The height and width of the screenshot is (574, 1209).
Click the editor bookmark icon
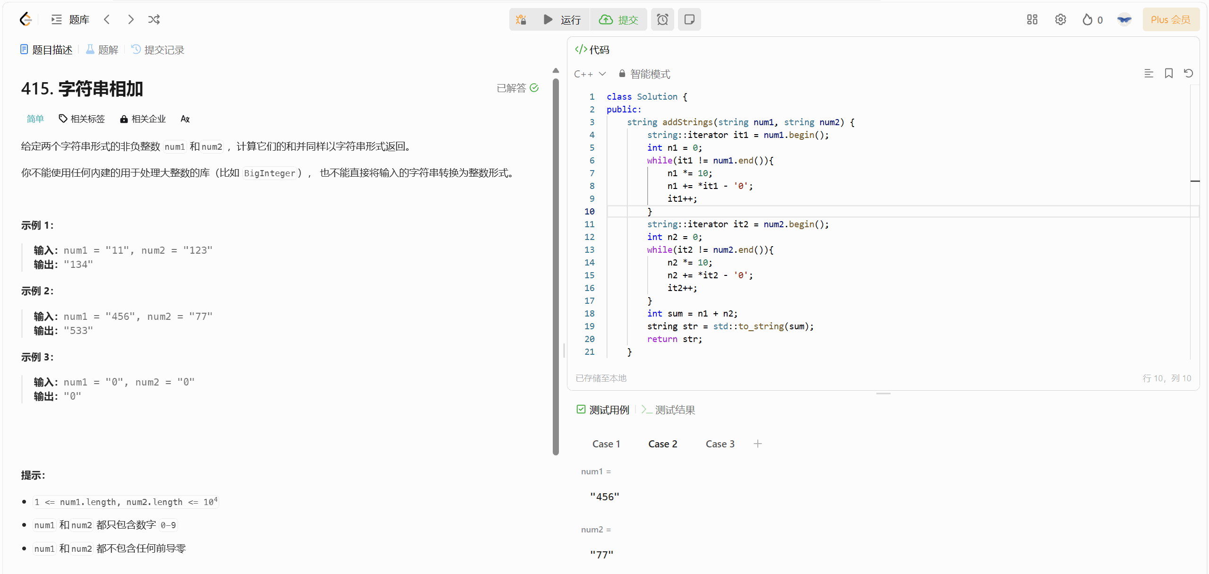(x=1169, y=73)
